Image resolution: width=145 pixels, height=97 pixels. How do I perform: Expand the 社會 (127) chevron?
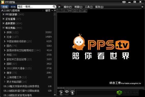5,37
